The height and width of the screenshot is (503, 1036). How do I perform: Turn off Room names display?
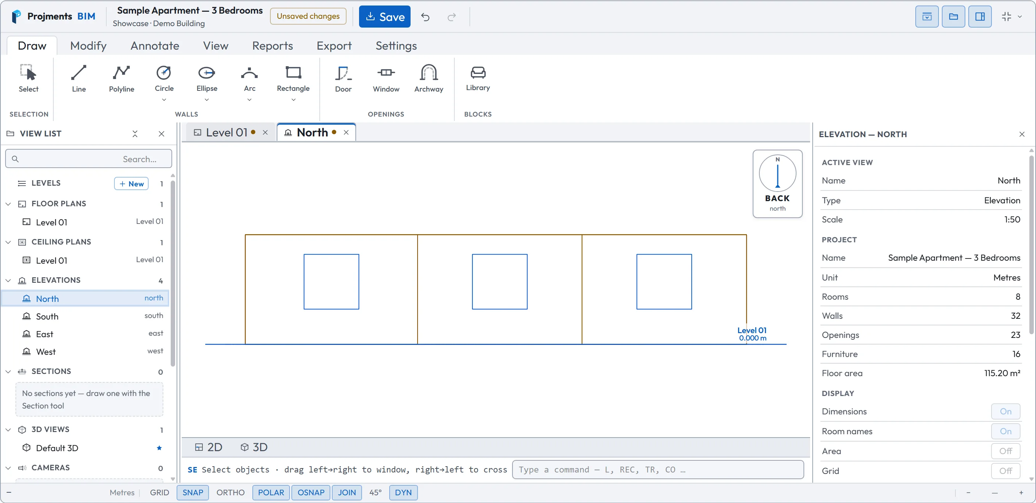pyautogui.click(x=1005, y=431)
